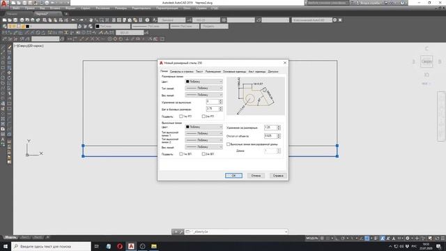This screenshot has width=446, height=251.
Task: Click the Справка button in the dialog
Action: [278, 176]
